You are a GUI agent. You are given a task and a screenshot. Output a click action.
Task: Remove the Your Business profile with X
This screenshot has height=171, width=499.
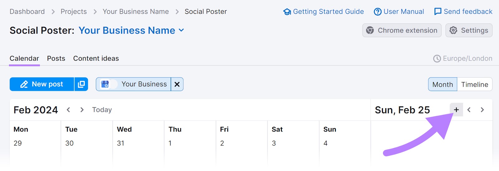[x=177, y=84]
